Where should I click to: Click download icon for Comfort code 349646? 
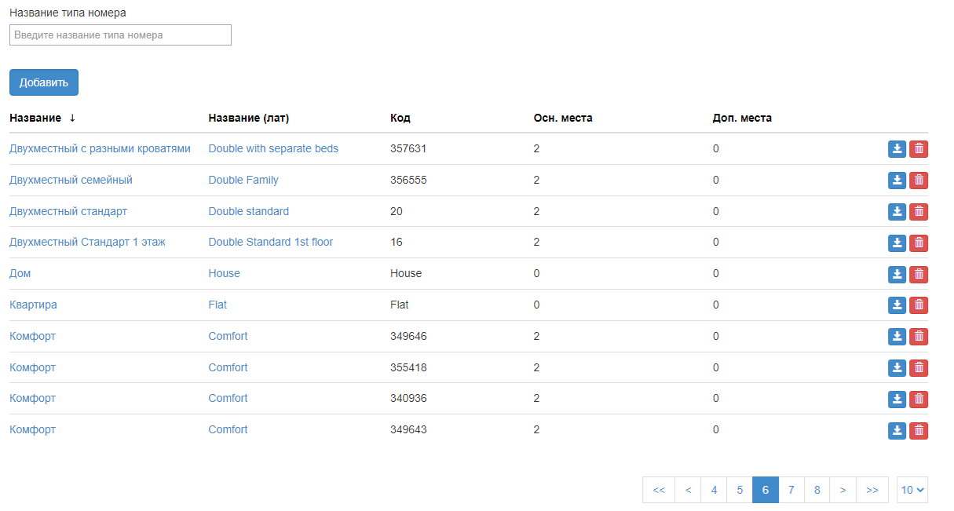pyautogui.click(x=897, y=337)
